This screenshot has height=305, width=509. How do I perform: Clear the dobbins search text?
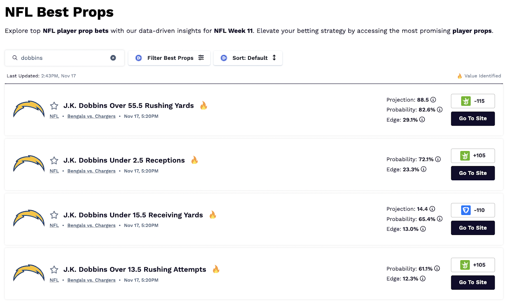click(113, 58)
